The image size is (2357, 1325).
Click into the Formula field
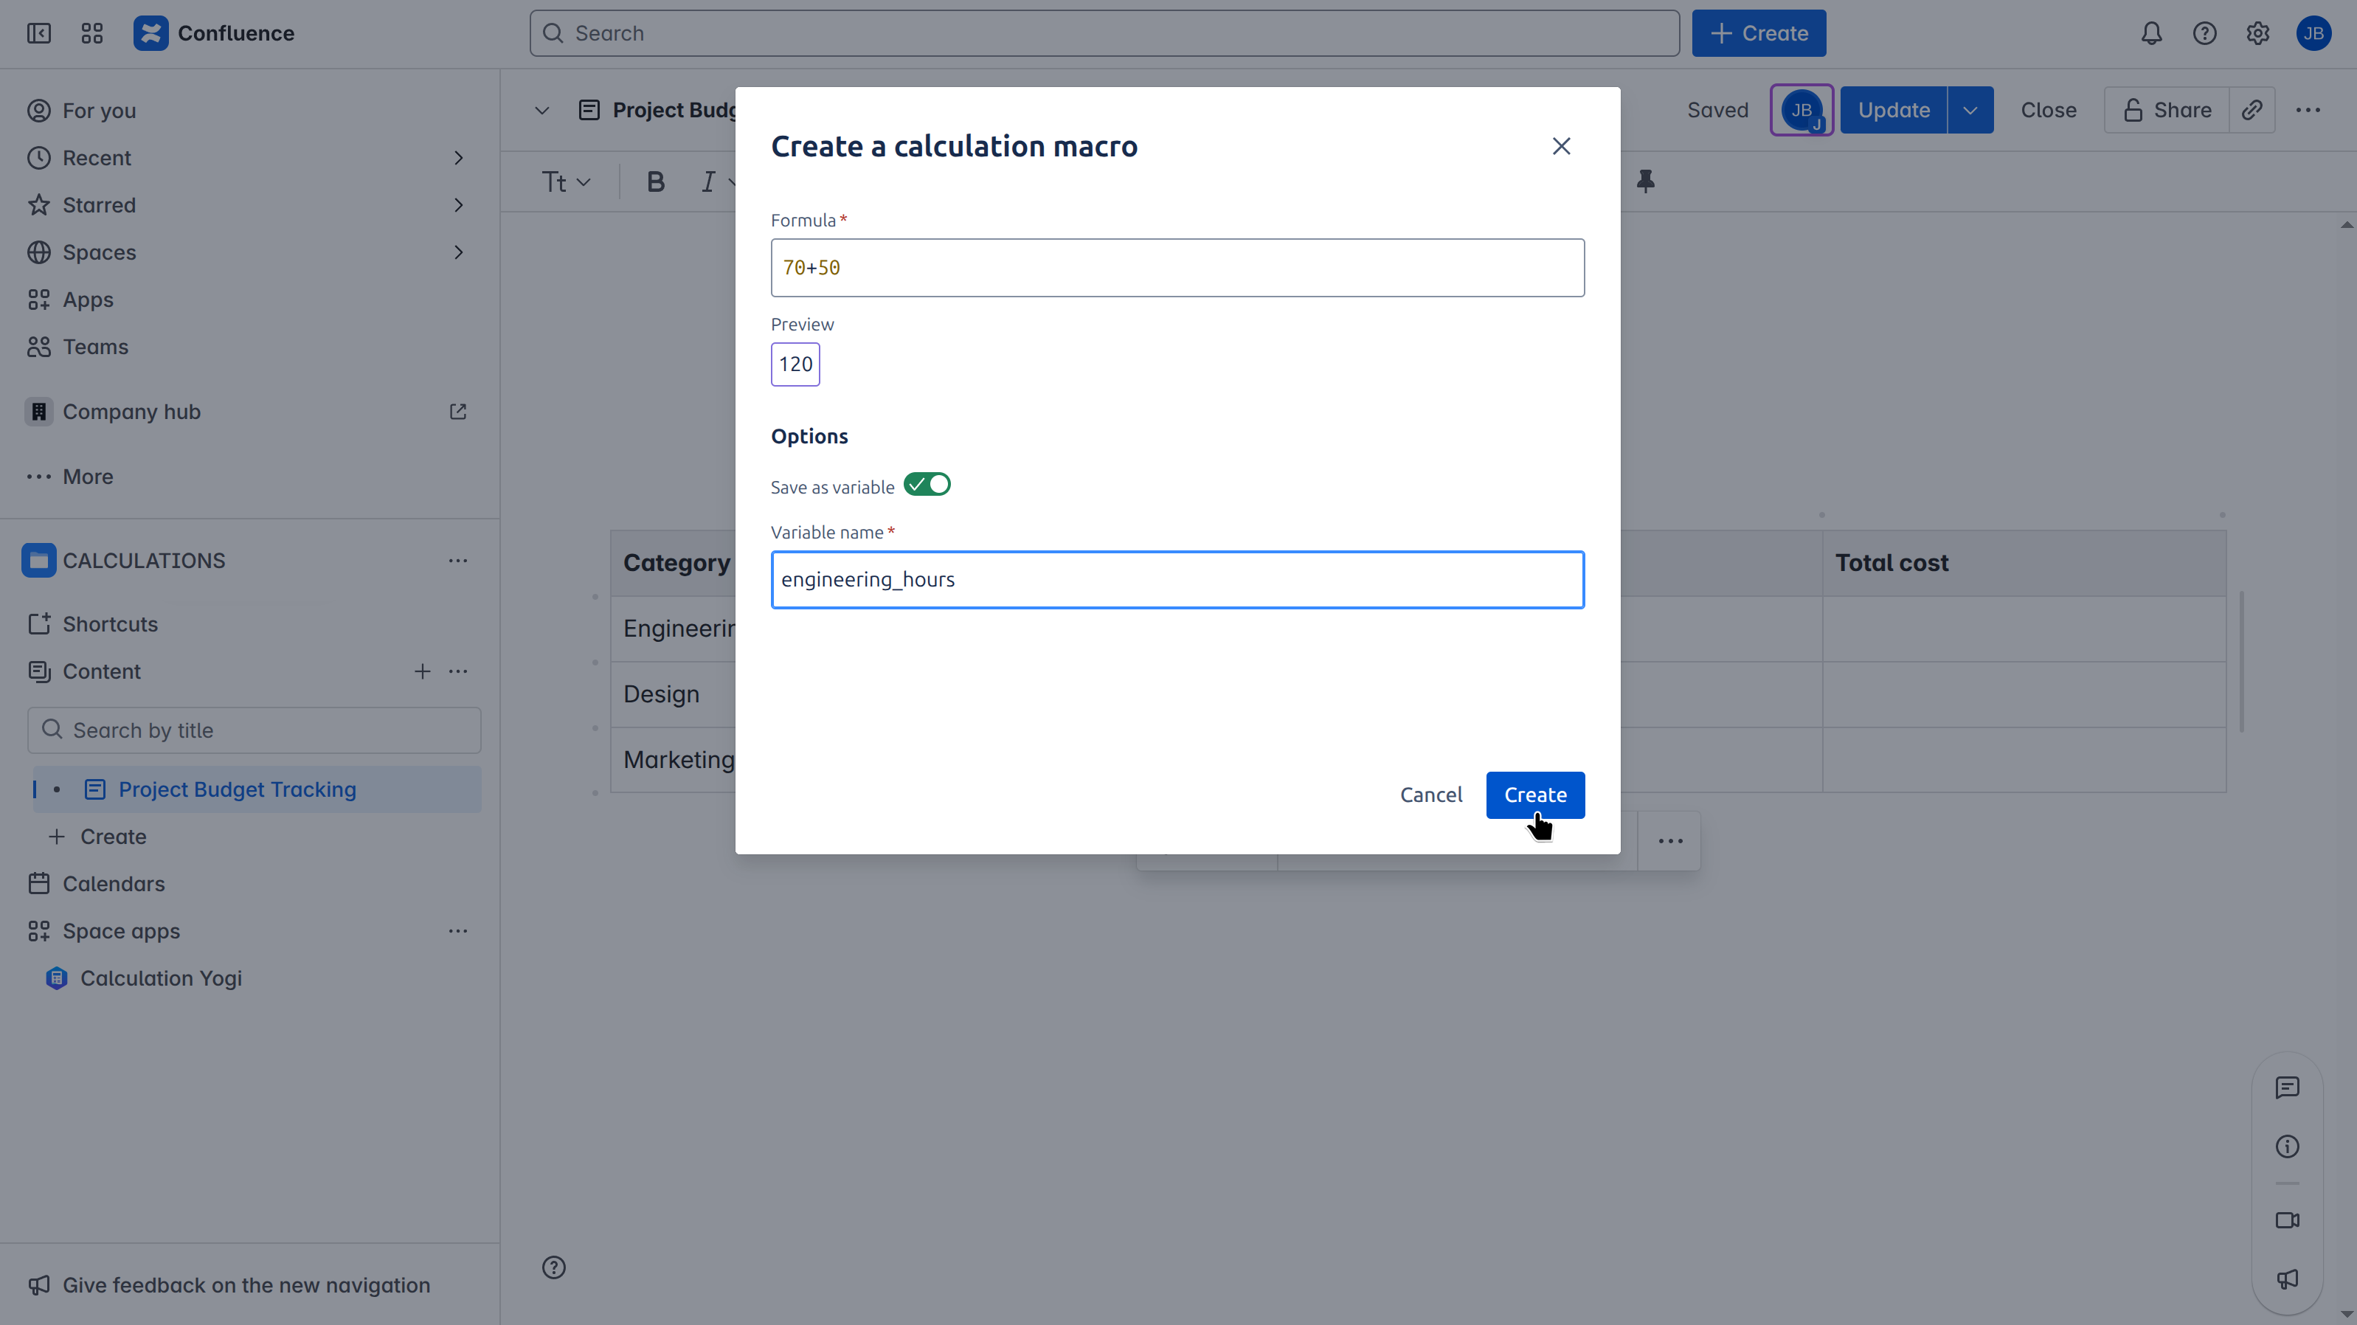click(1177, 268)
